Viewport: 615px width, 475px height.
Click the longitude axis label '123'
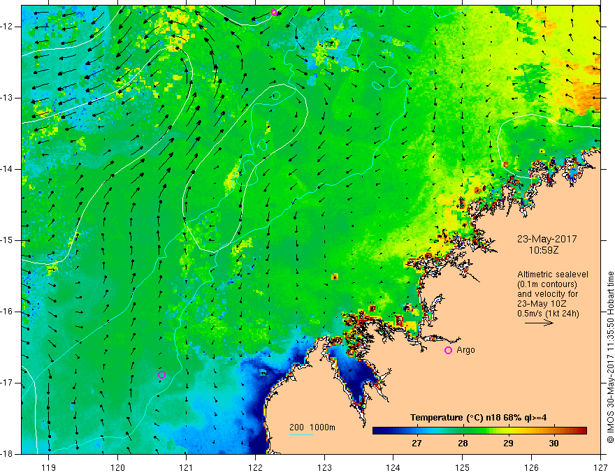324,467
